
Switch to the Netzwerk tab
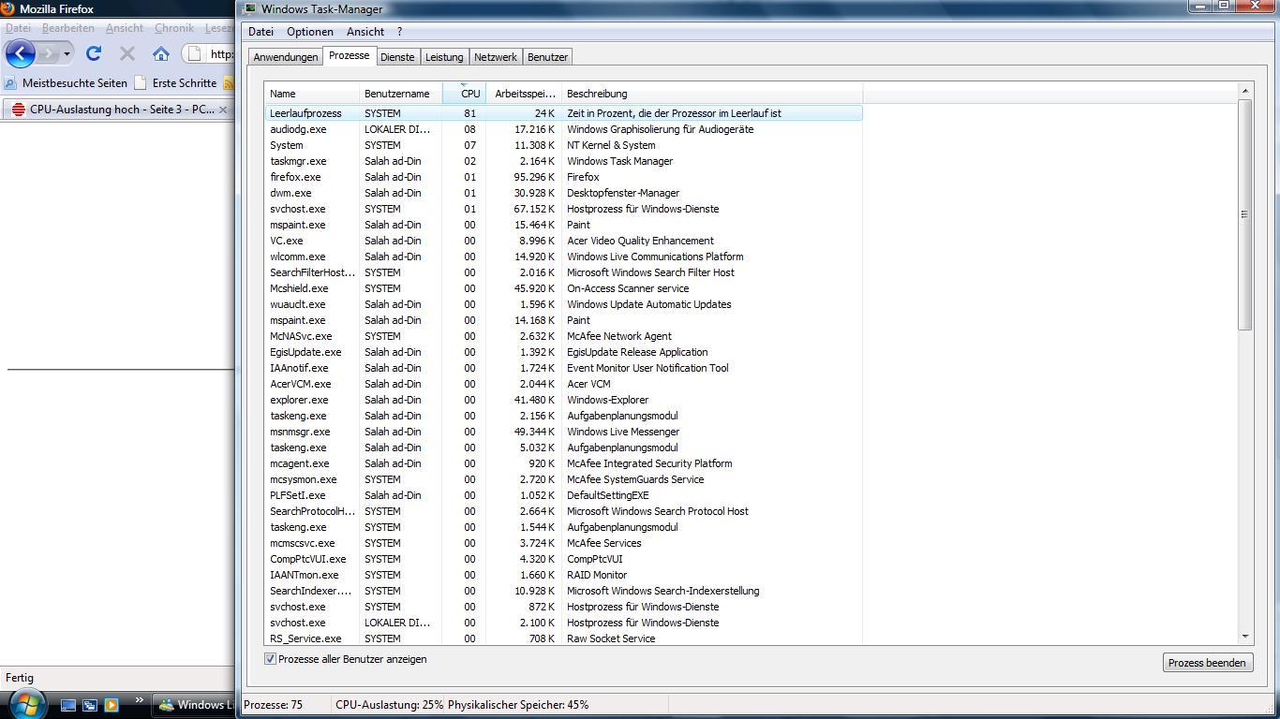[496, 57]
